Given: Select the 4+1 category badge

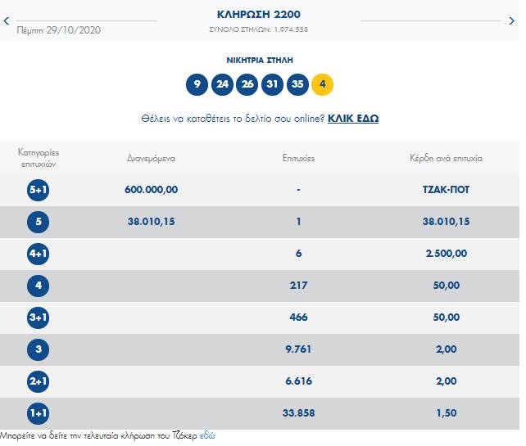Looking at the screenshot, I should 39,254.
